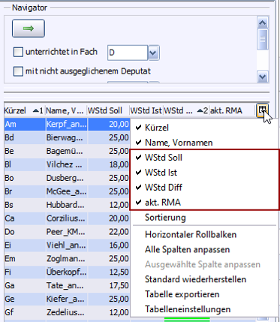This screenshot has width=280, height=322.
Task: Click the Navigator scrollbar up arrow
Action: (x=262, y=23)
